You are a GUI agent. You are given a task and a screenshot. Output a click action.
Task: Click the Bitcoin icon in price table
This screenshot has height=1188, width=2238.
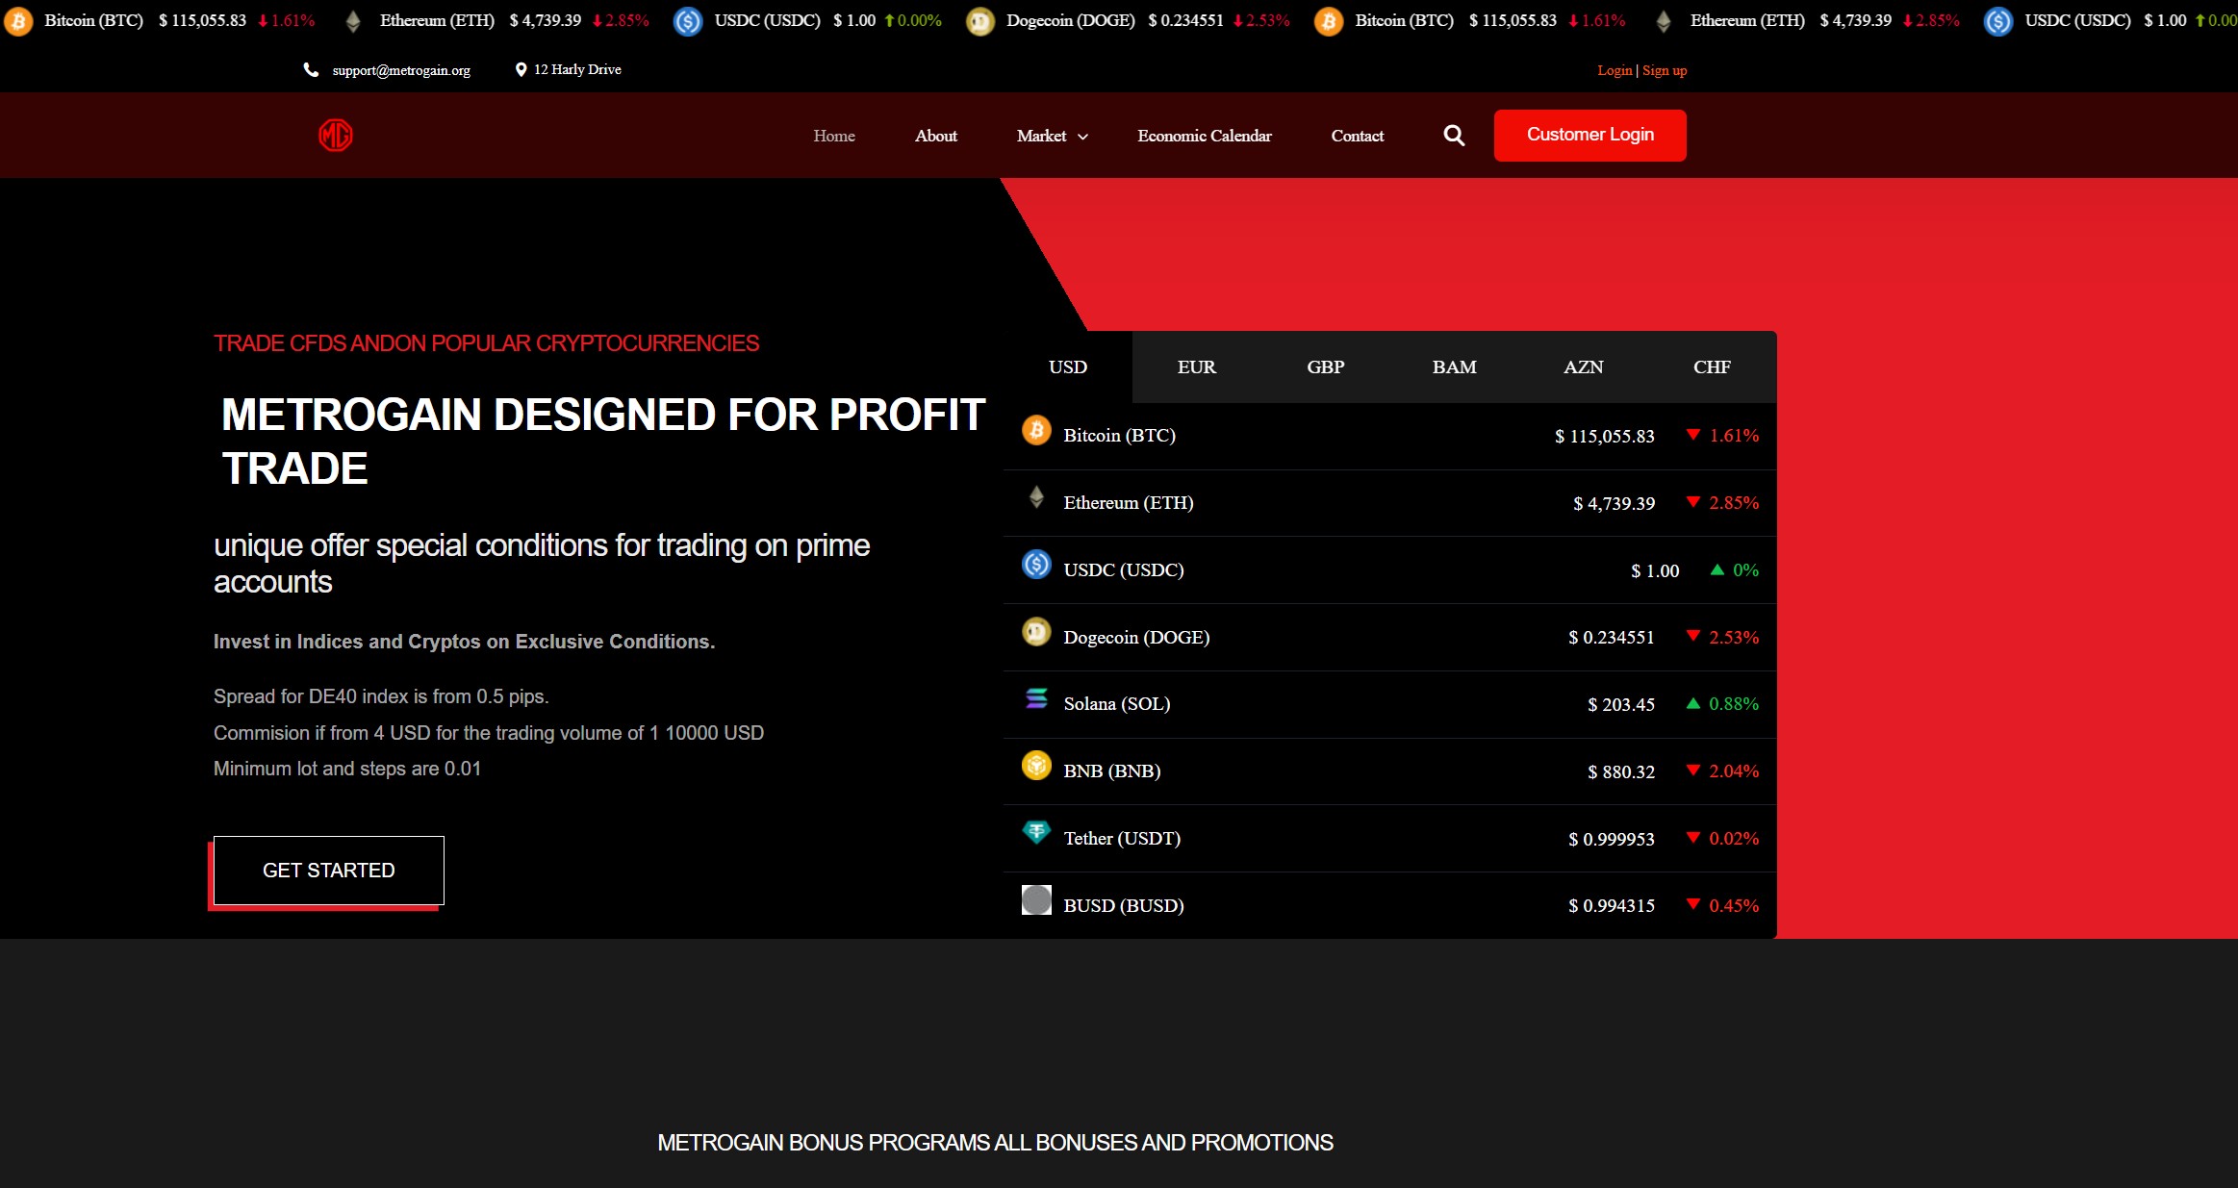point(1036,430)
